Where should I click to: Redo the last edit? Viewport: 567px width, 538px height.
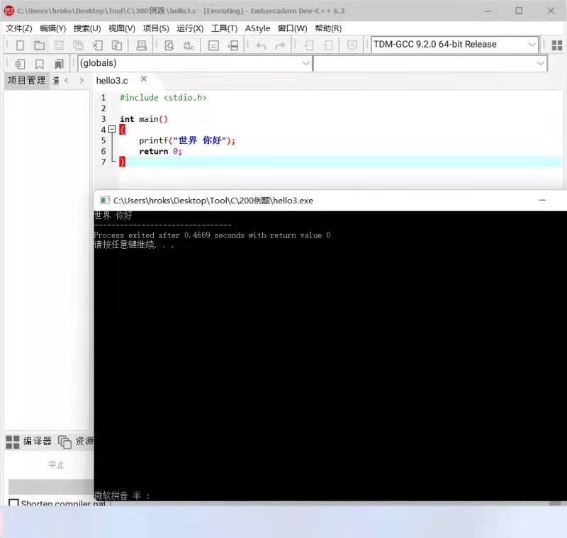coord(281,45)
